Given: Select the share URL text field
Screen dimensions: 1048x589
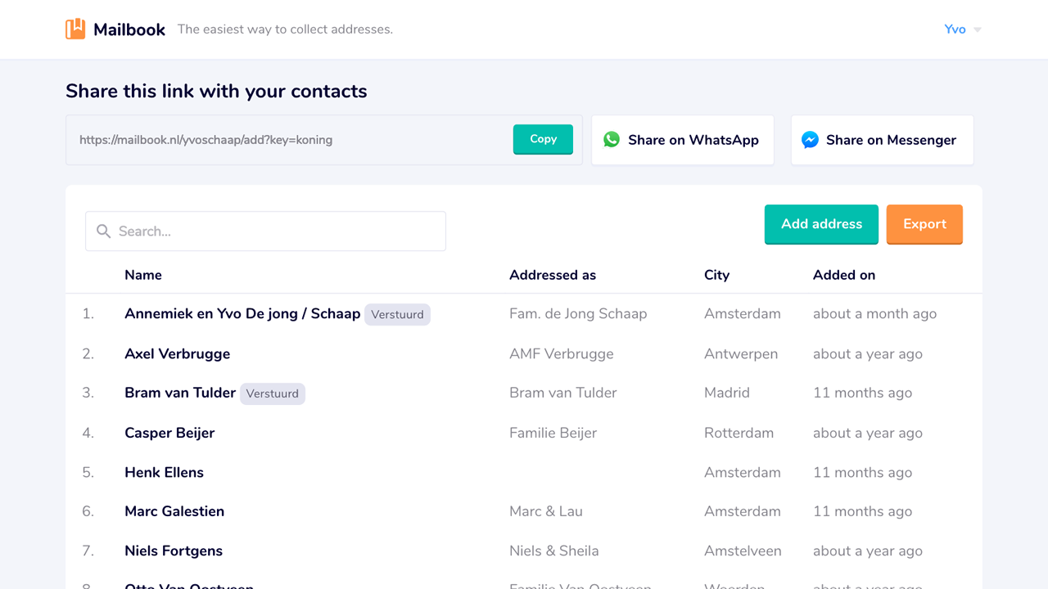Looking at the screenshot, I should [246, 139].
